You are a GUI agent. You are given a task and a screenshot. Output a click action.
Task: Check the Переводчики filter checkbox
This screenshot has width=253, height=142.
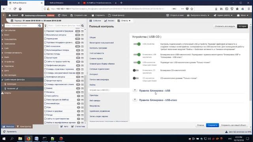pos(45,39)
